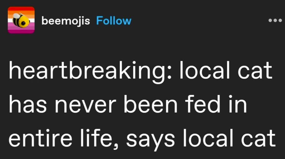Open the beemojis profile username link
This screenshot has width=285, height=159.
(67, 21)
